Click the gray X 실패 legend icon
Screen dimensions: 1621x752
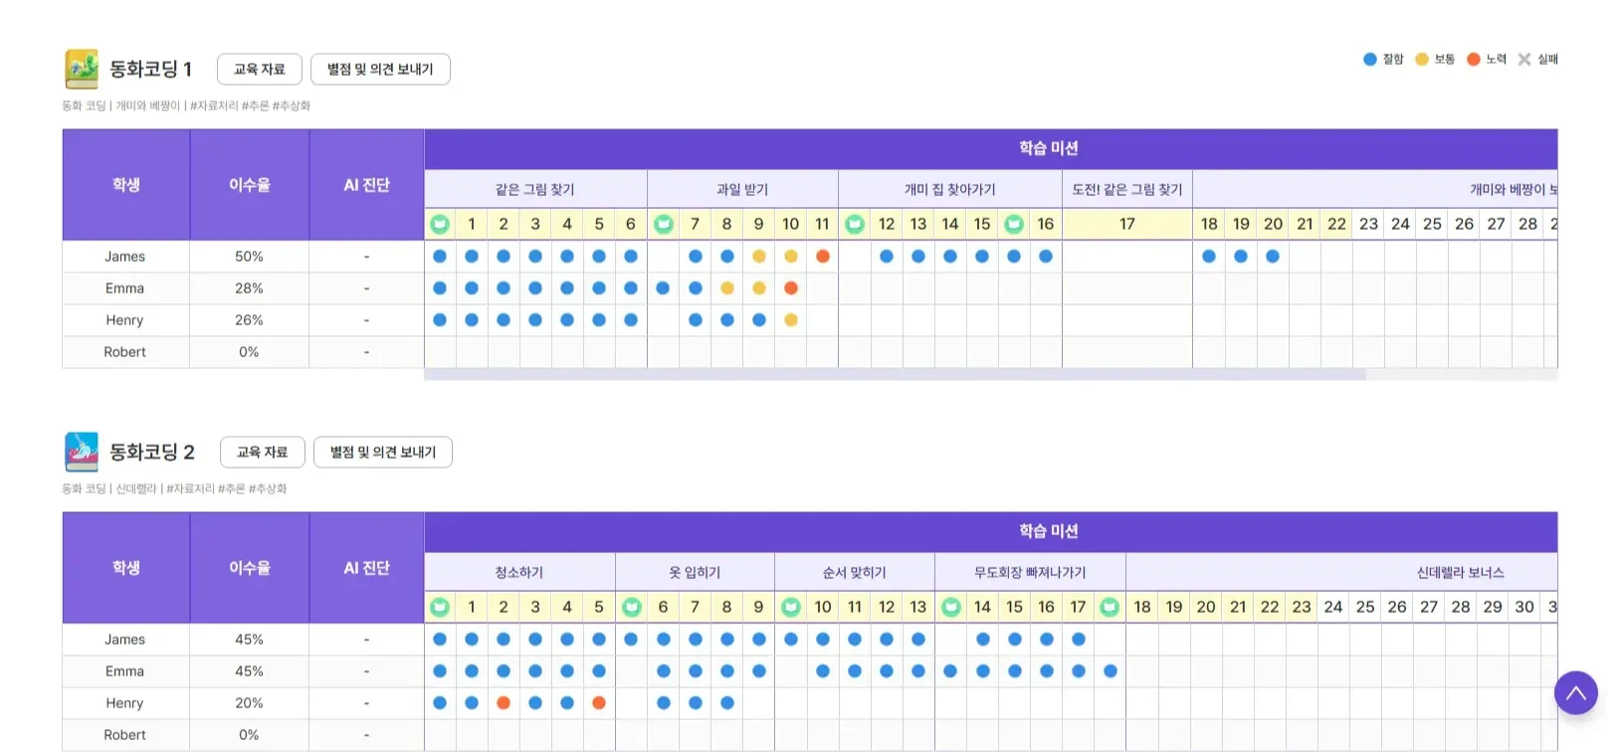click(1524, 60)
